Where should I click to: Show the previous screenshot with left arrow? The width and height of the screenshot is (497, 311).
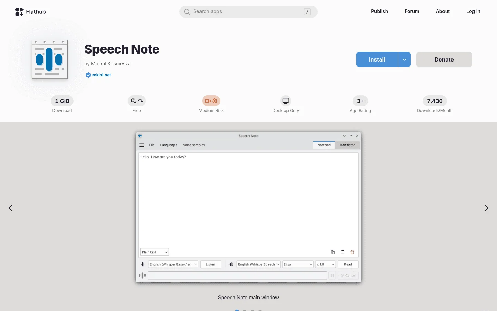click(x=11, y=208)
